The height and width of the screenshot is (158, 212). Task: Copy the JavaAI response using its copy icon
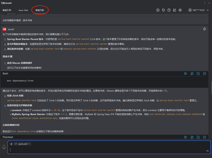click(x=204, y=29)
